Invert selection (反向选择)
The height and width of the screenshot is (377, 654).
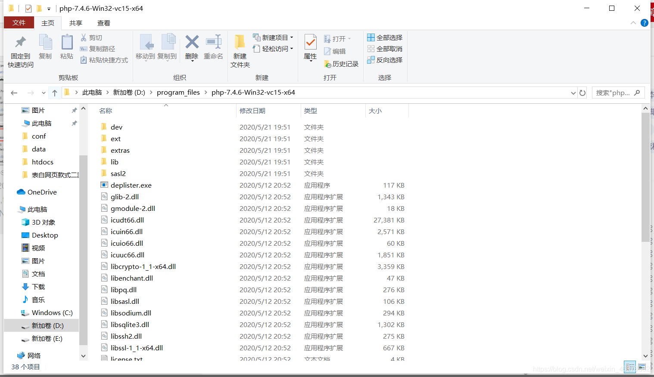385,60
